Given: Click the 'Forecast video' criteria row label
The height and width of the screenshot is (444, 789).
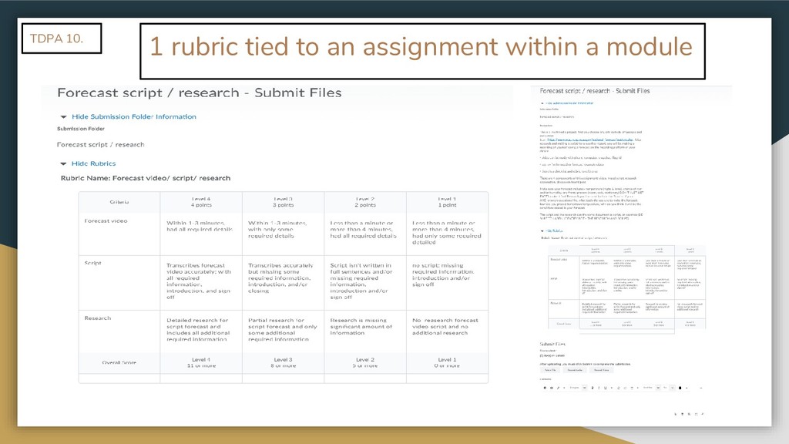Looking at the screenshot, I should (x=106, y=221).
